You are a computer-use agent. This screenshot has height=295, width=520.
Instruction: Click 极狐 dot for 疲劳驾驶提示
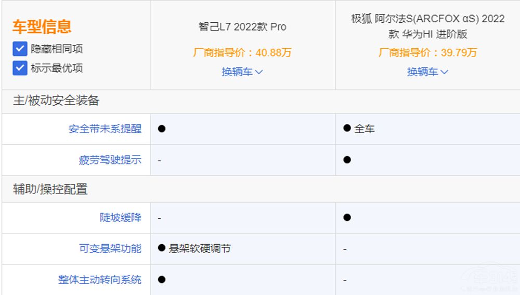(x=347, y=160)
